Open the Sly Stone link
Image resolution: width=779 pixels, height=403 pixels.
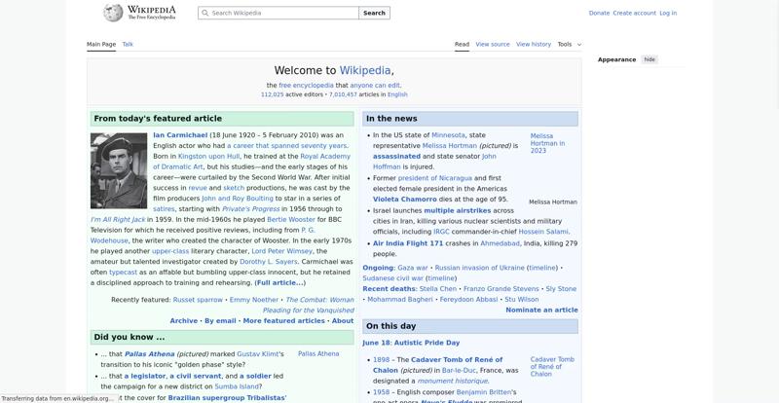(561, 289)
